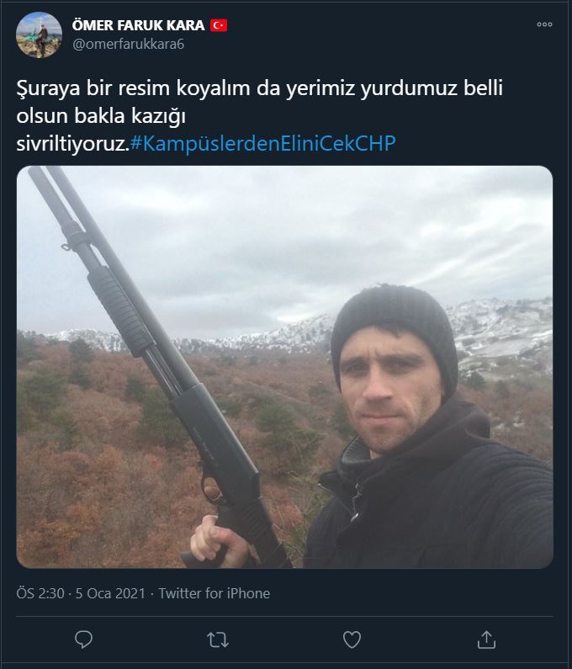Click the divider line above action icons
The height and width of the screenshot is (669, 572).
[x=284, y=616]
